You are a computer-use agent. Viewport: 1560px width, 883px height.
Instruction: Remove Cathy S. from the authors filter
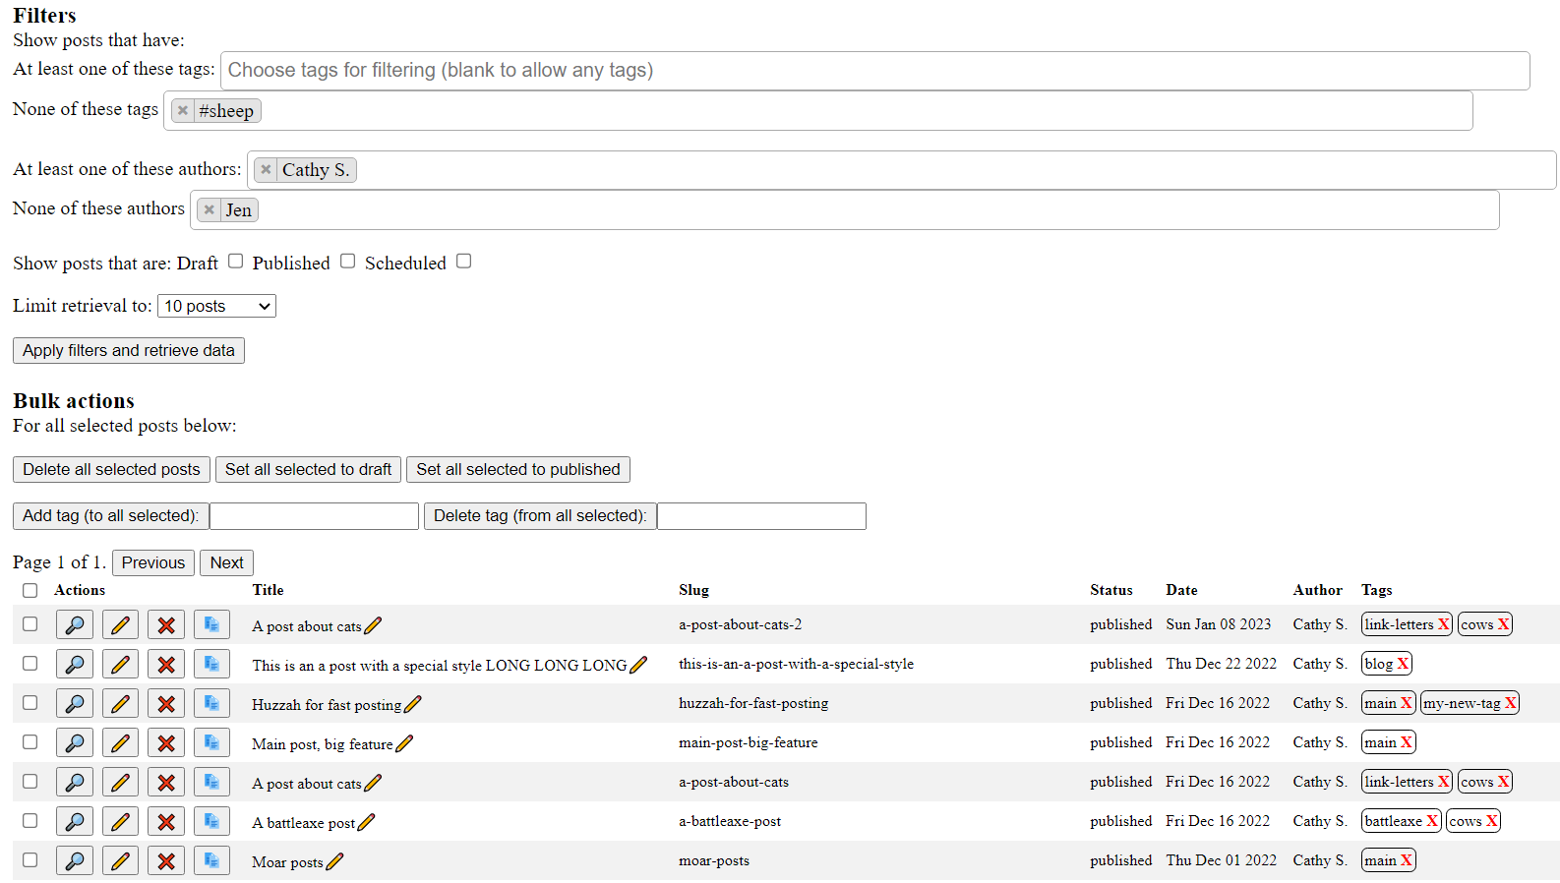tap(266, 170)
